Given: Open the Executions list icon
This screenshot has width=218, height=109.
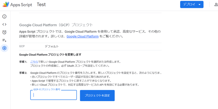Looking at the screenshot, I should click(x=4, y=40).
